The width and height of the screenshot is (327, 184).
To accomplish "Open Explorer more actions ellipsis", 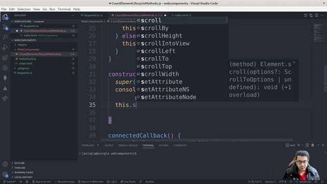I will click(x=73, y=15).
